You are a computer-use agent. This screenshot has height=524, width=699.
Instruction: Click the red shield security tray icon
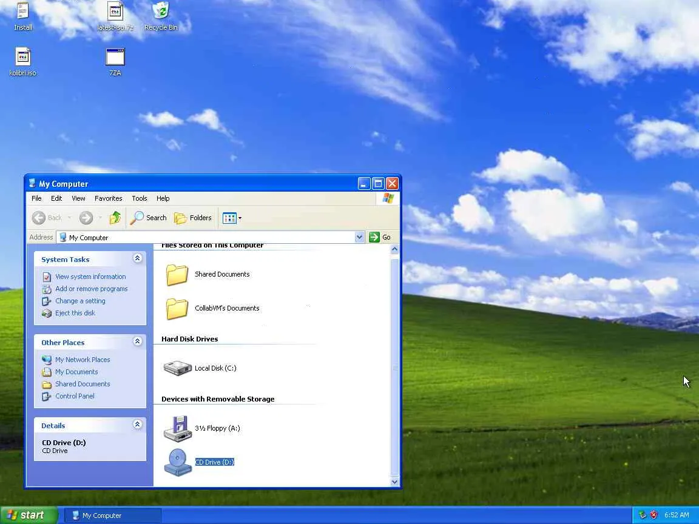[x=653, y=515]
